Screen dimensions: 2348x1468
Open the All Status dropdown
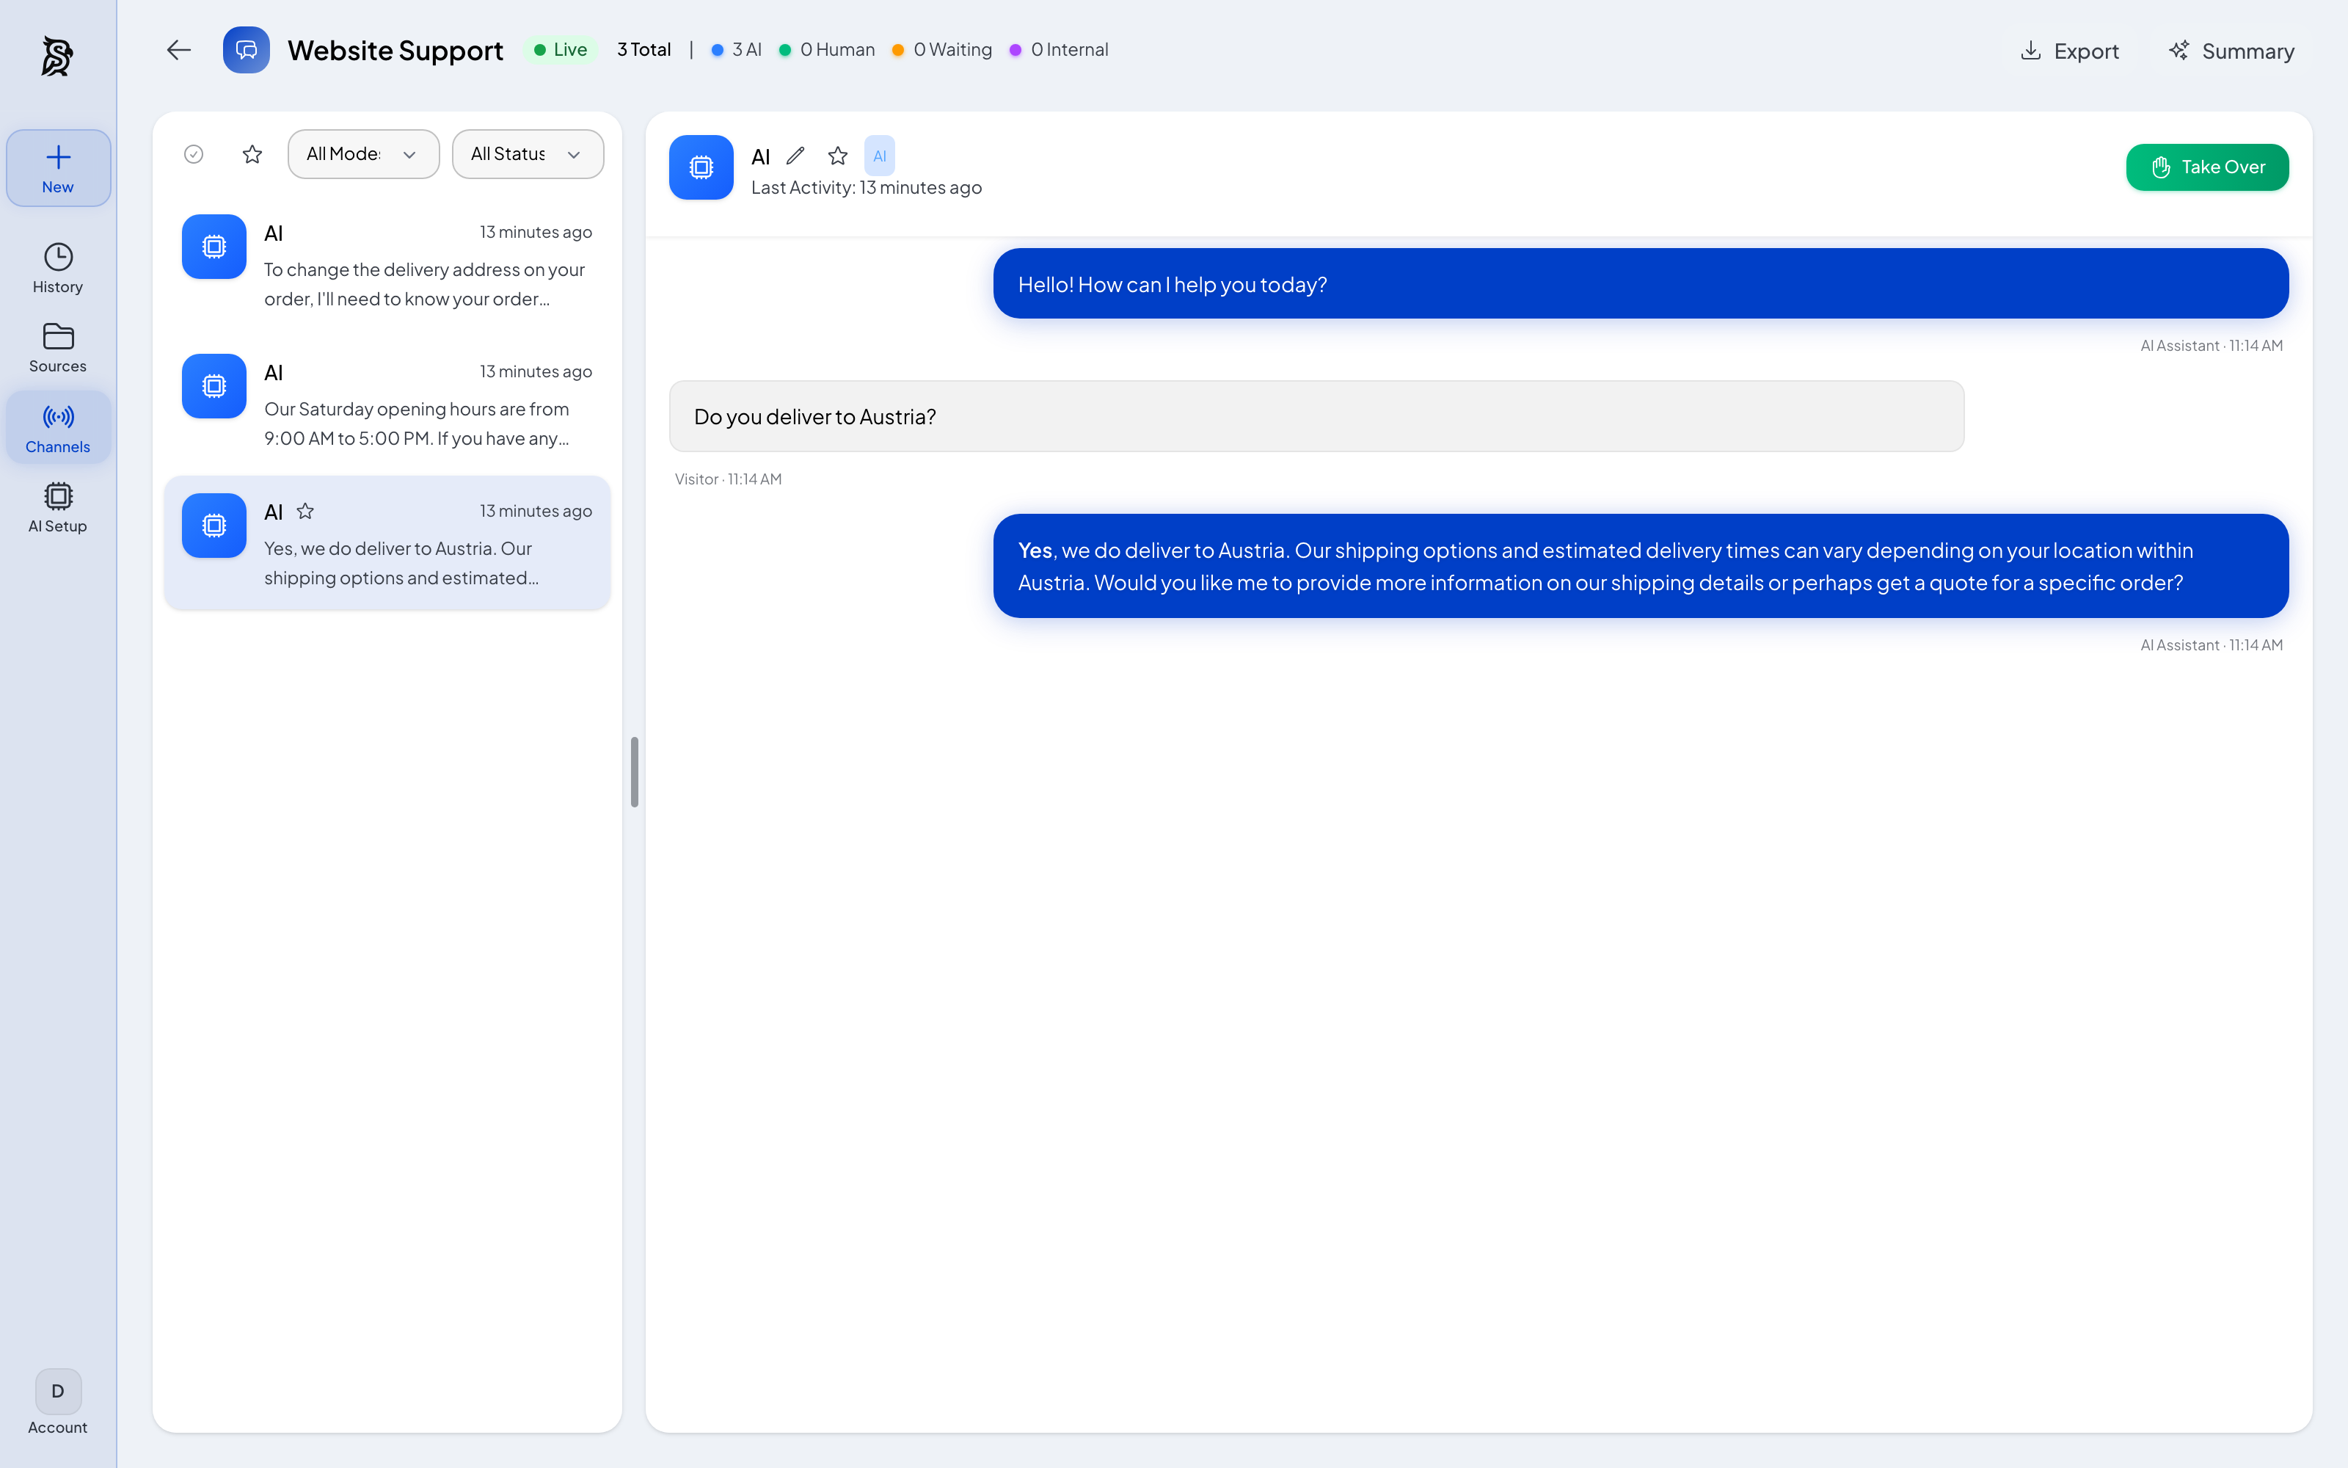tap(528, 154)
